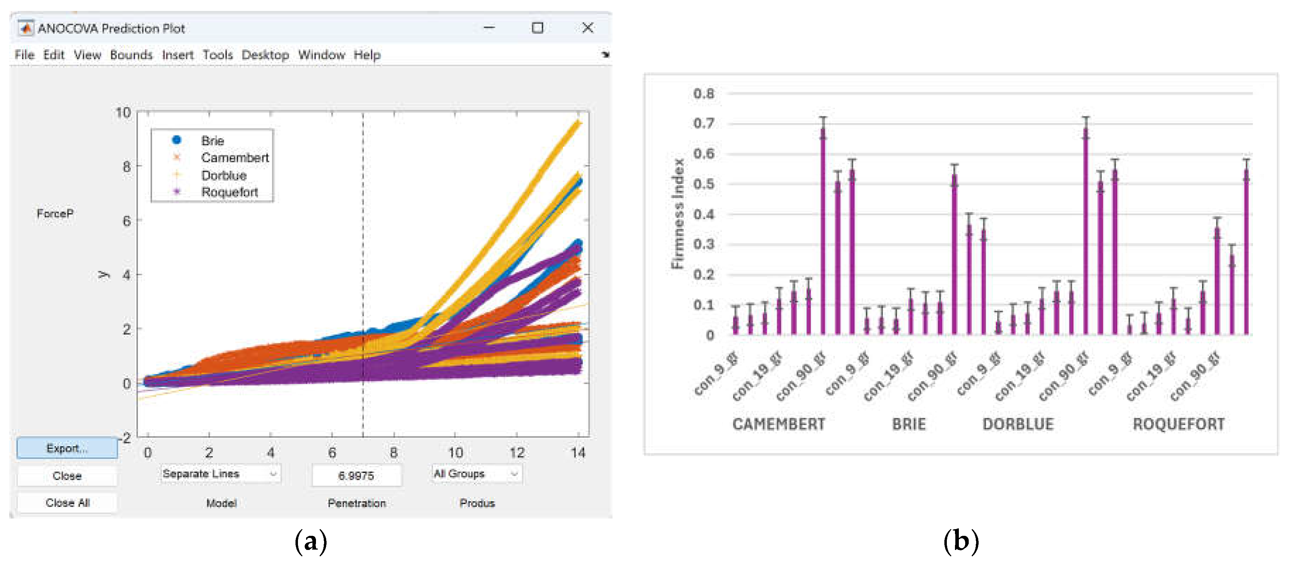Click the Roquefort purple star legend marker

[x=176, y=192]
